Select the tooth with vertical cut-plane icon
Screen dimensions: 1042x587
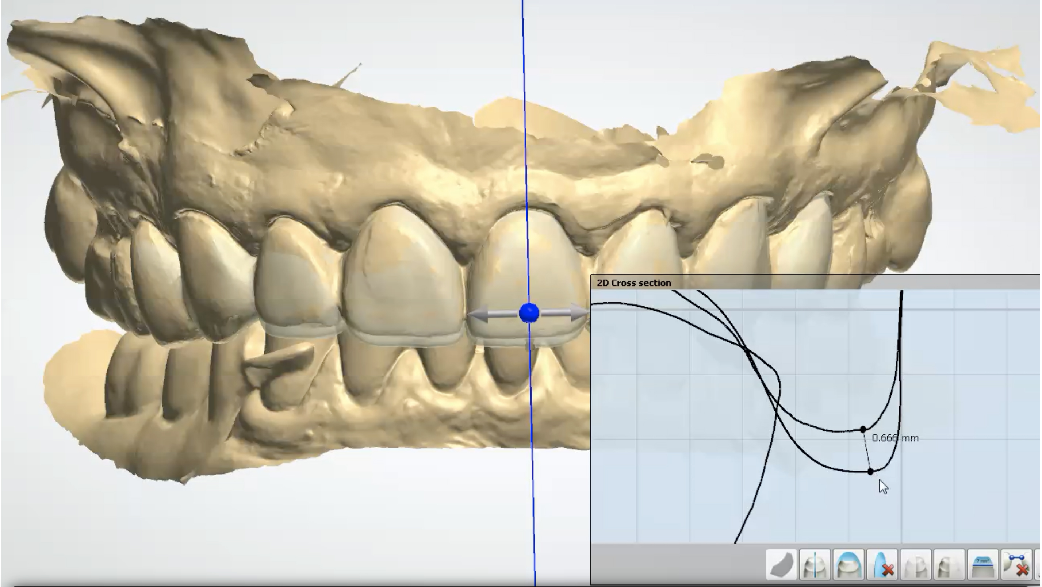click(815, 565)
